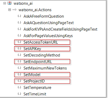Click the braces icon beside SetDecodingMethod
Viewport: 108px width, 98px height.
pos(19,55)
